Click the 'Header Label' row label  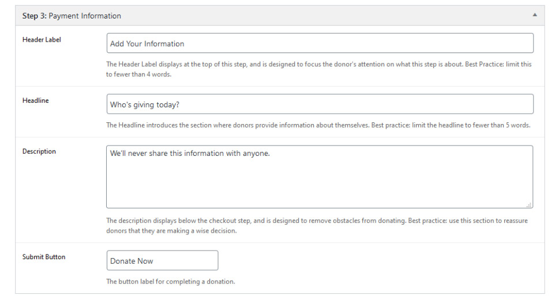[x=42, y=40]
